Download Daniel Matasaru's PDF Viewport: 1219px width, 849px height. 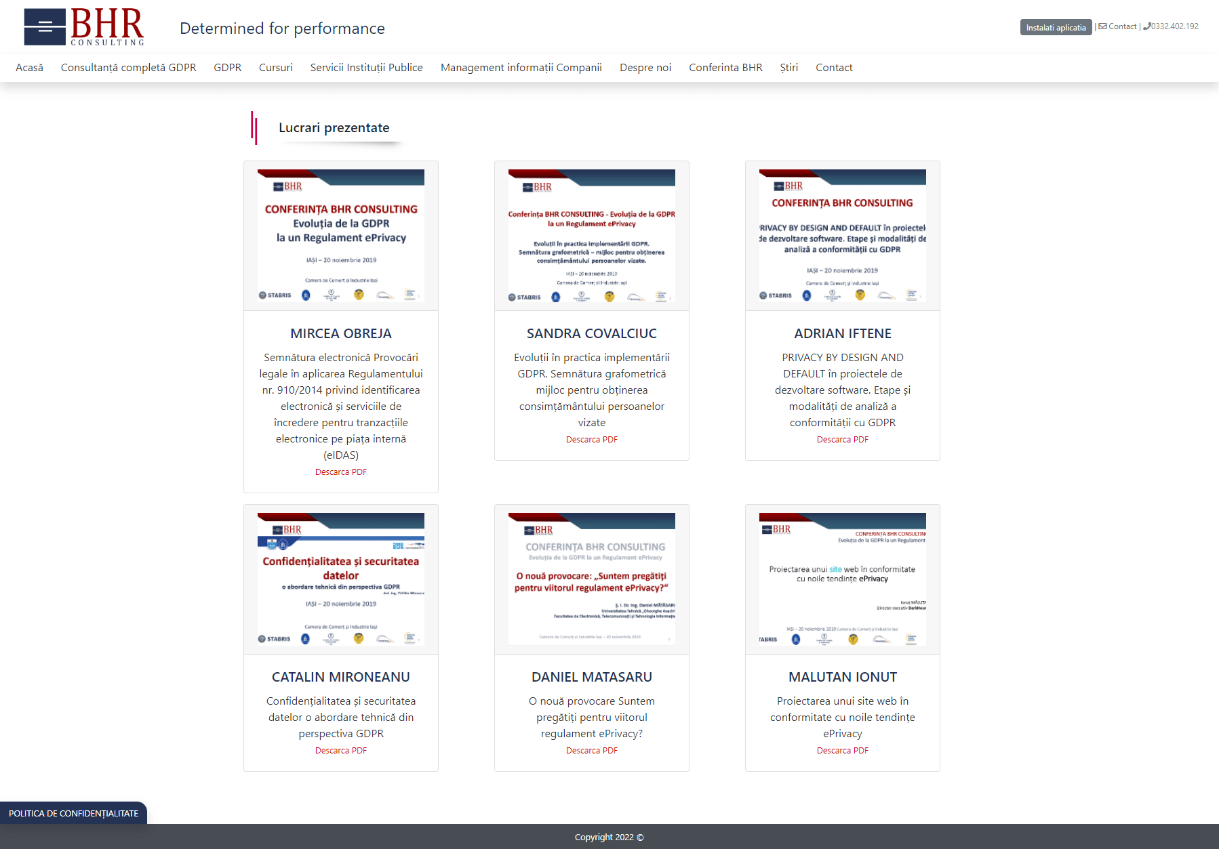(x=592, y=751)
